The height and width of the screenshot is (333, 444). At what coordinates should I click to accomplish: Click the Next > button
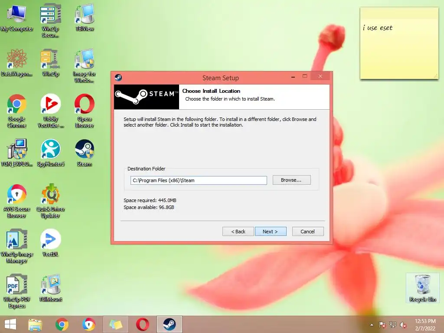tap(271, 232)
